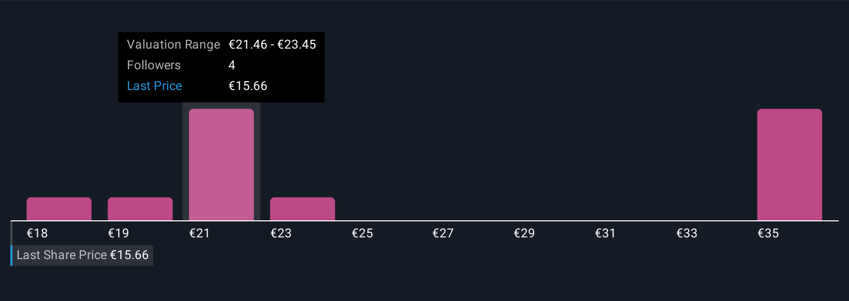
Task: Click the €25 axis label
Action: pos(362,233)
